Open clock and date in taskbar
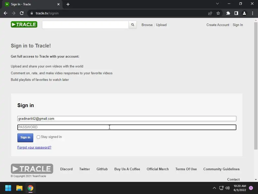258x194 pixels. (240, 188)
